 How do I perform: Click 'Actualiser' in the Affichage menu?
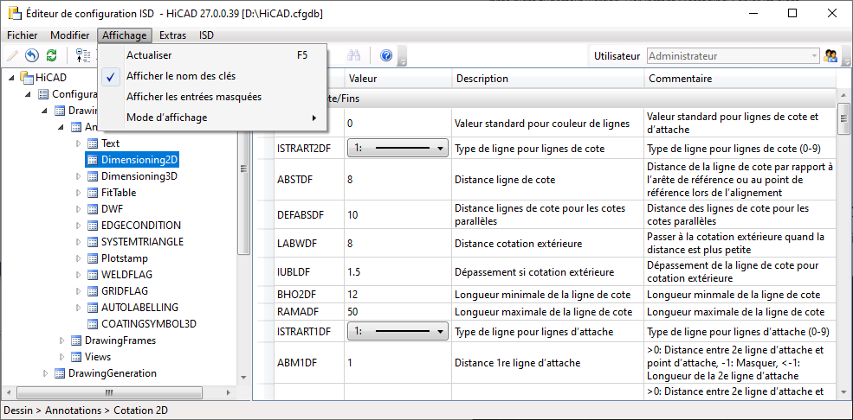149,55
